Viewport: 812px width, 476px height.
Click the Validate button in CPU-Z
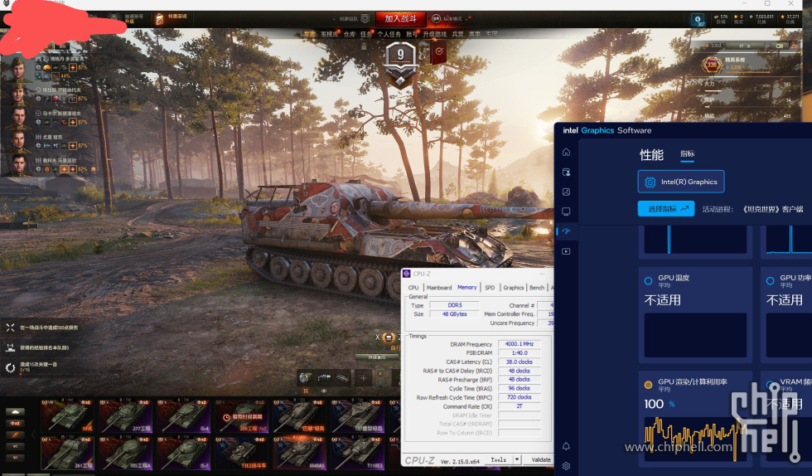540,459
